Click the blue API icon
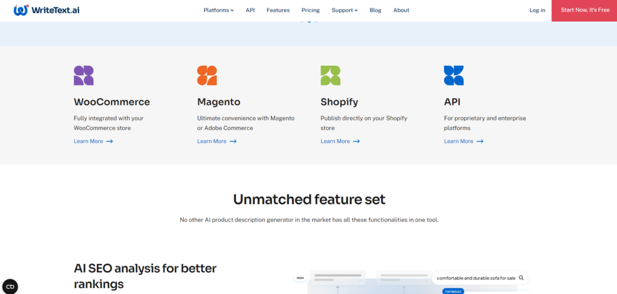Viewport: 617px width, 294px height. pos(454,75)
